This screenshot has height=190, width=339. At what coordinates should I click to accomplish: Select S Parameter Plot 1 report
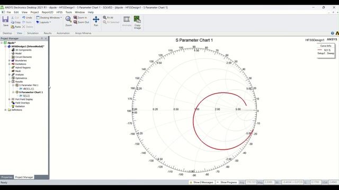coord(29,85)
